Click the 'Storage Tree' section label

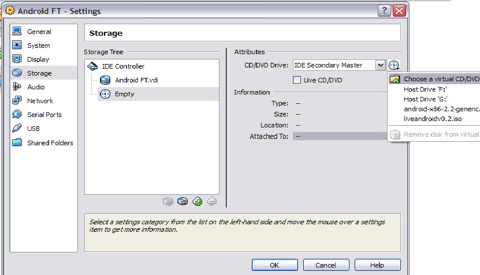(103, 52)
